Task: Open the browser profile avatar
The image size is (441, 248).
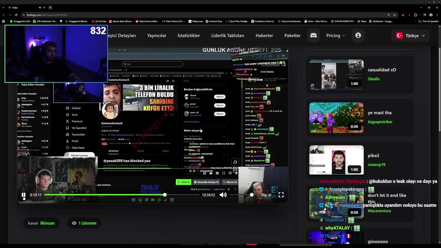Action: click(x=431, y=15)
